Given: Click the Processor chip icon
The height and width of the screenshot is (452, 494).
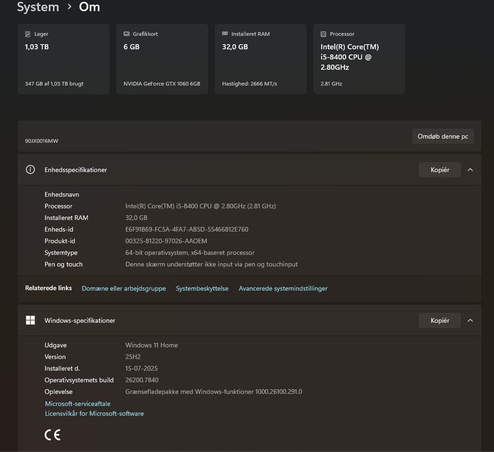Looking at the screenshot, I should click(x=323, y=34).
